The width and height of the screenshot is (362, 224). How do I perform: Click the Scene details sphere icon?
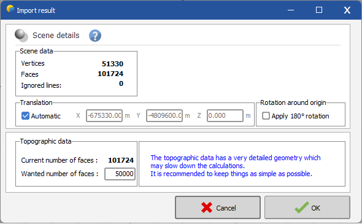pyautogui.click(x=21, y=36)
